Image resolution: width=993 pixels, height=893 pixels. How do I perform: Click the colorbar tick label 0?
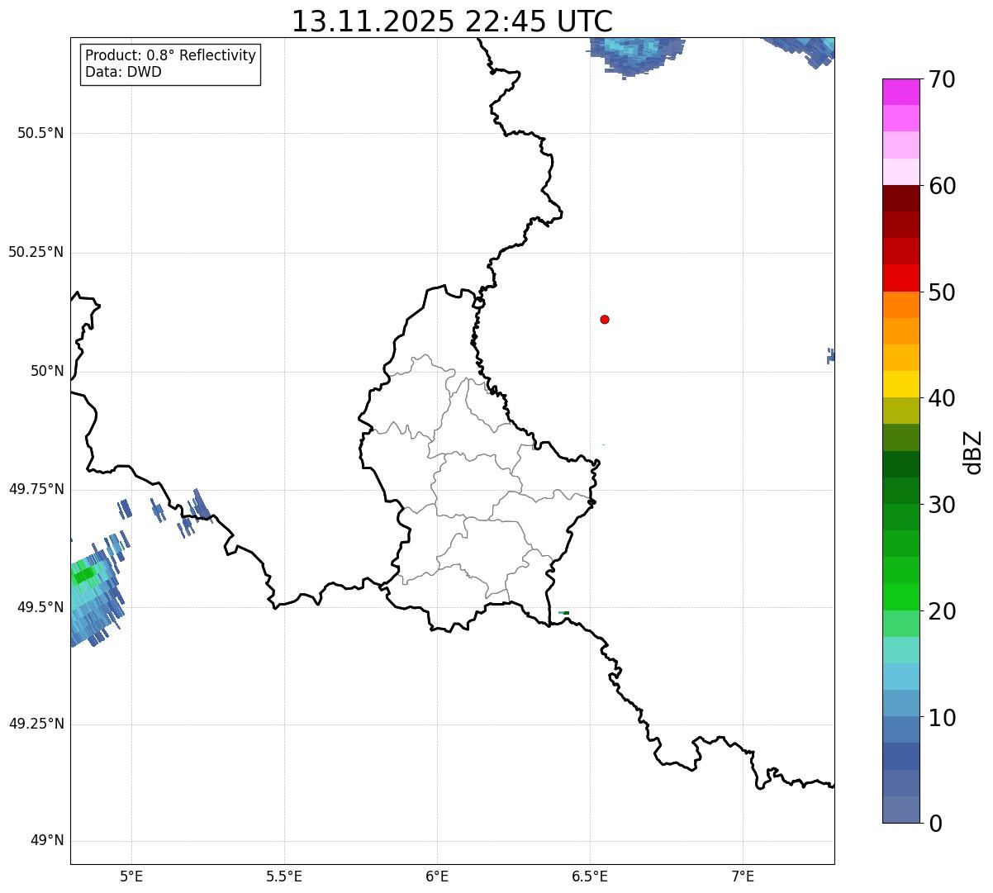point(935,824)
